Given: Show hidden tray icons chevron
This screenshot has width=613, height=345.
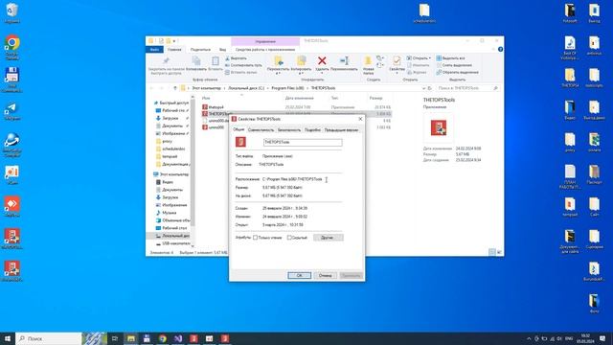Looking at the screenshot, I should coord(529,338).
